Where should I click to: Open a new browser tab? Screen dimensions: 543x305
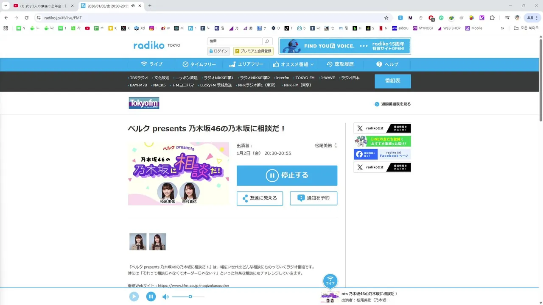point(150,6)
